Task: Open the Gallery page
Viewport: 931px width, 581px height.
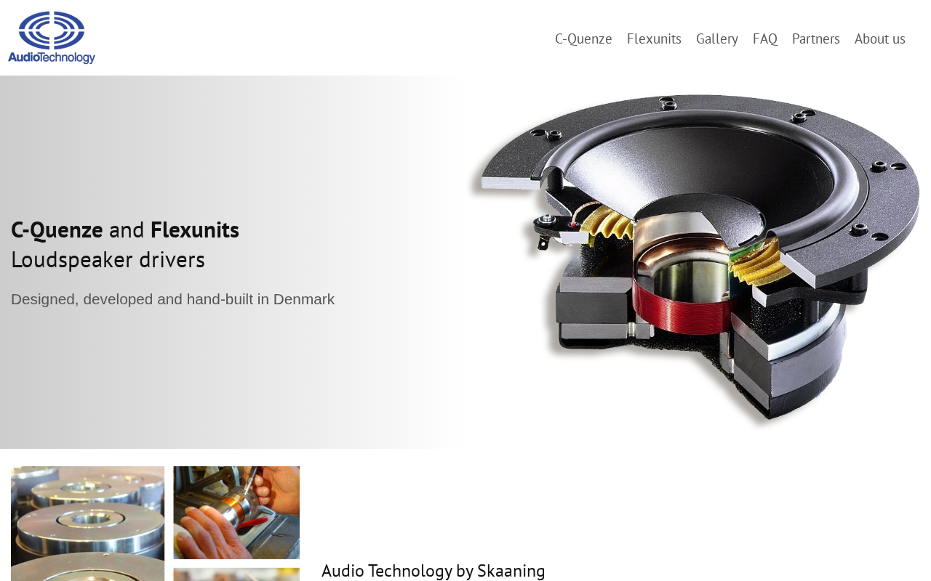Action: pyautogui.click(x=717, y=38)
